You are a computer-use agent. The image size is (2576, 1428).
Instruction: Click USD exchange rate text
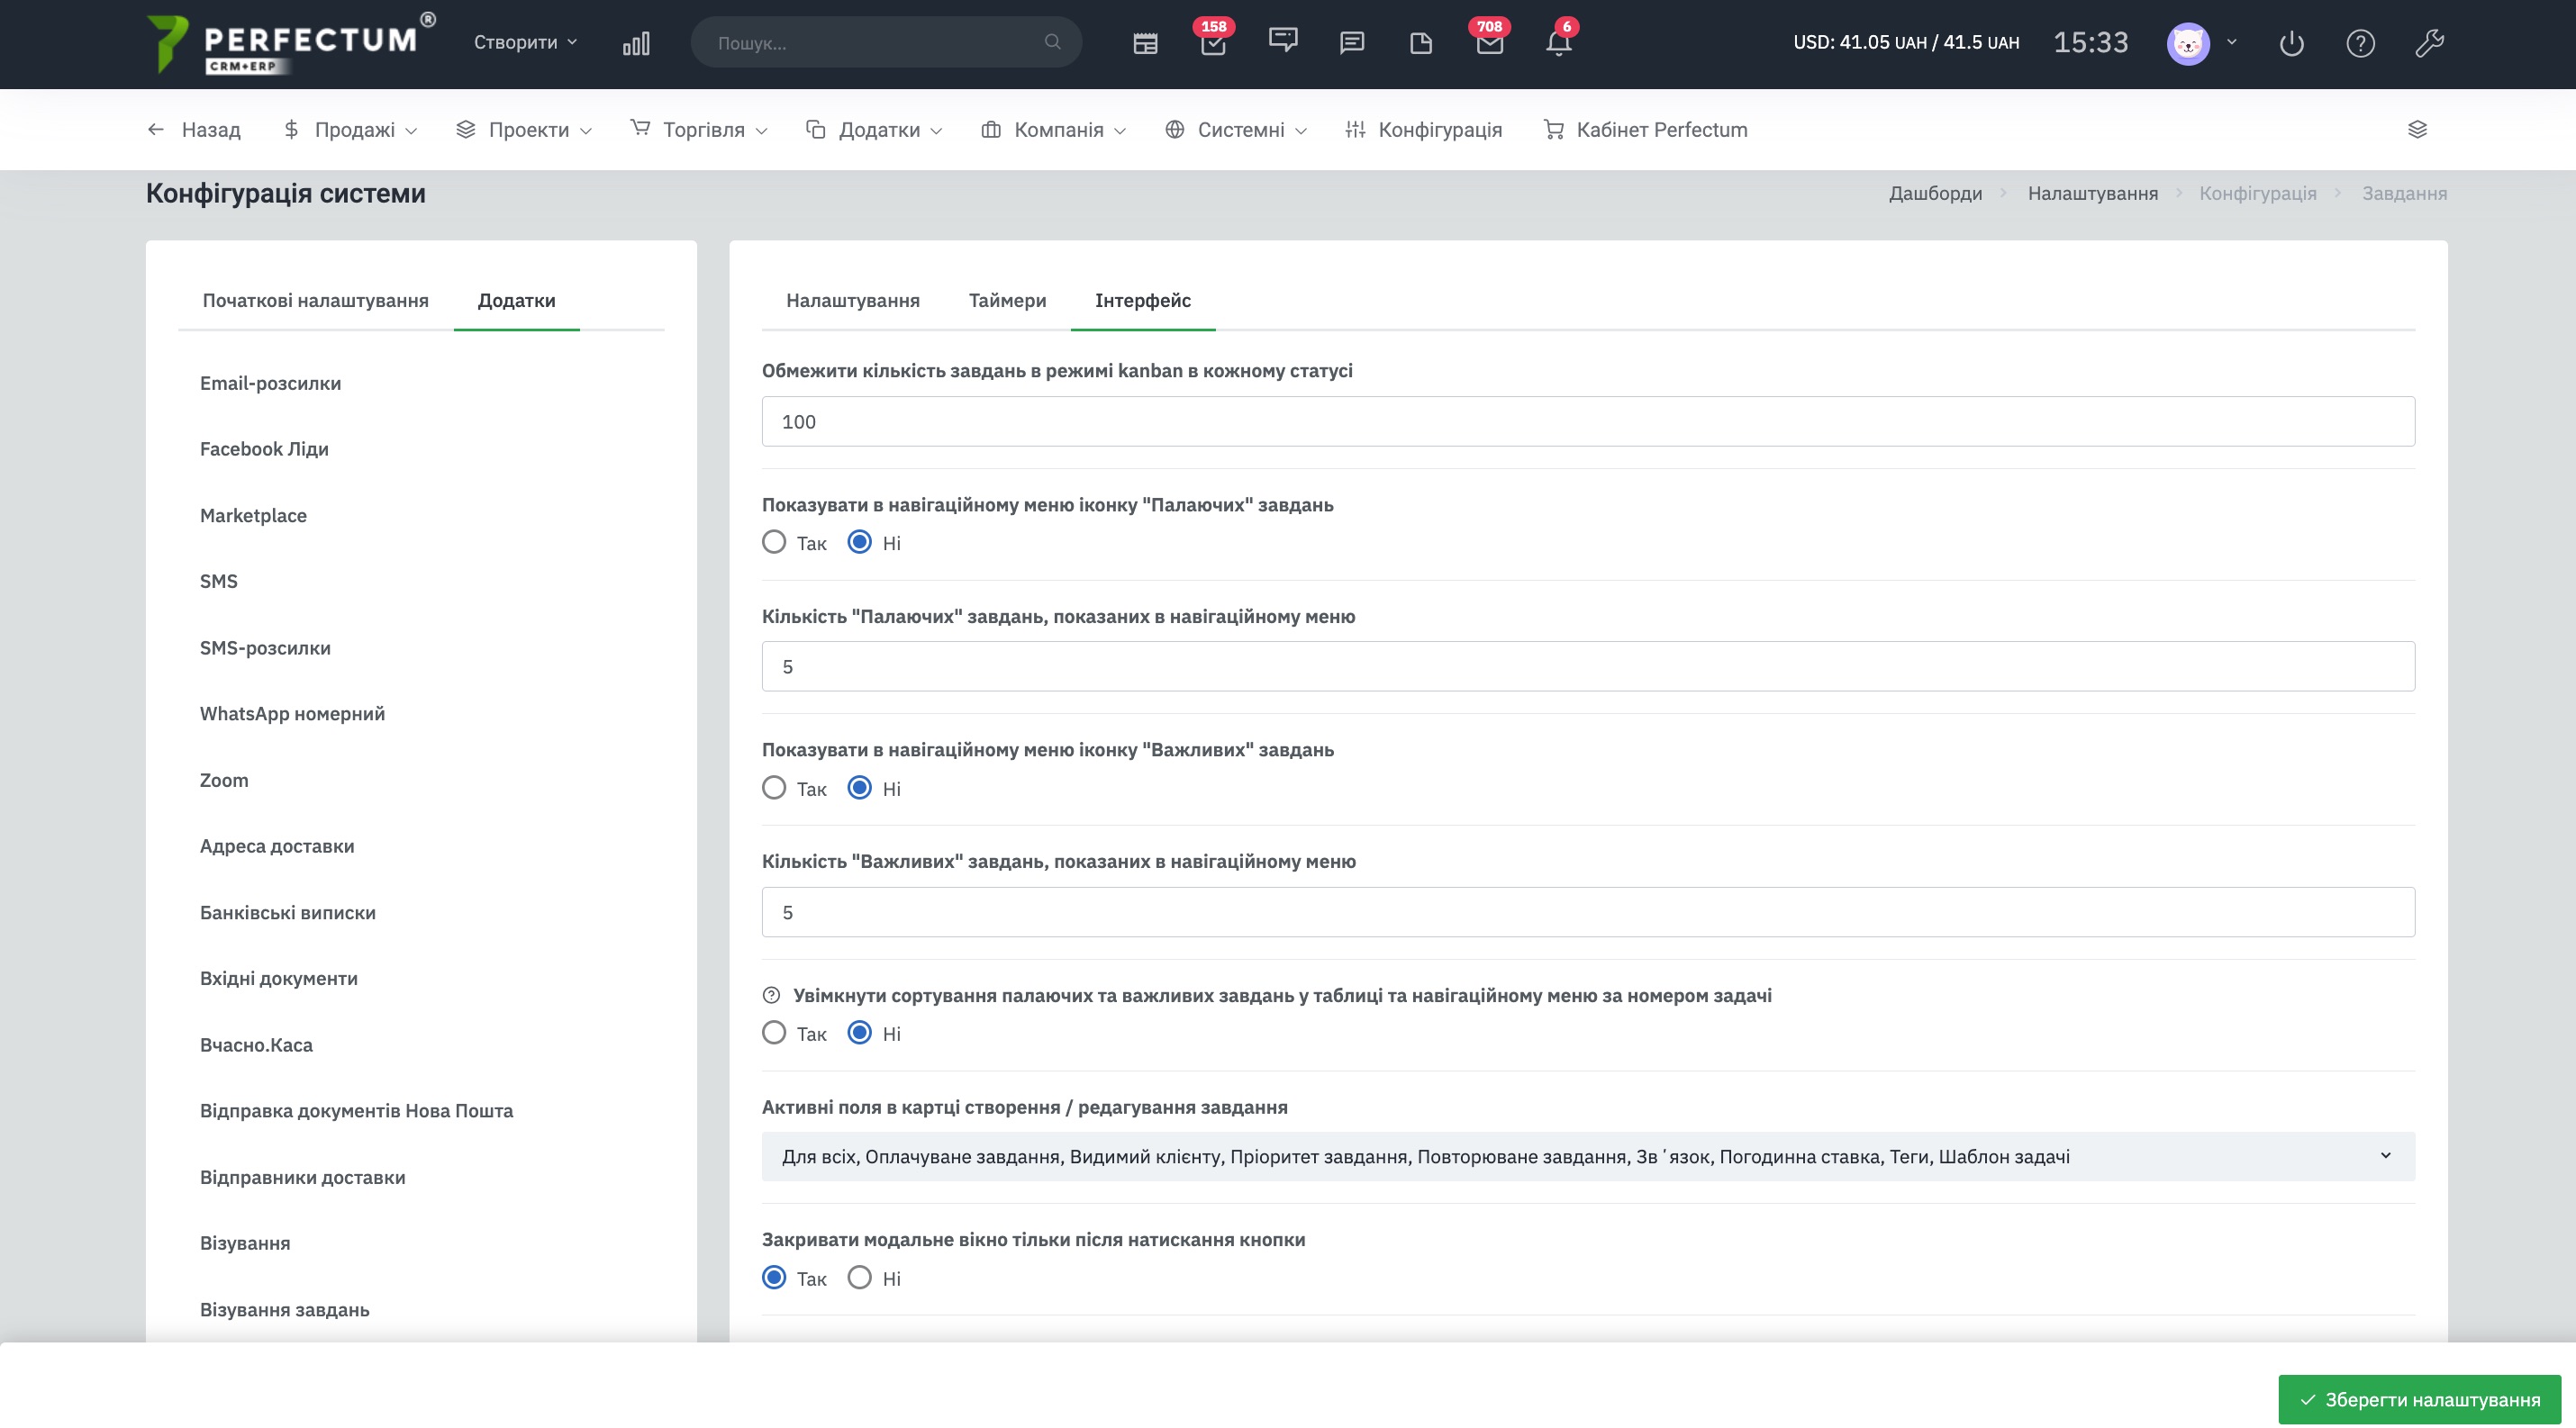[x=1906, y=43]
